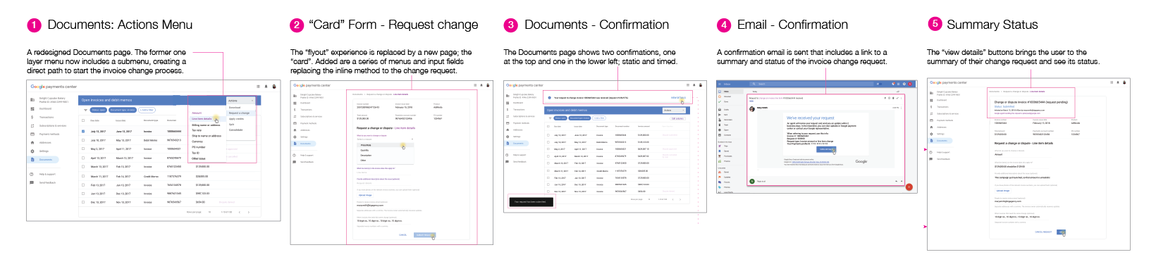Viewport: 1156px width, 276px height.
Task: Step 1 mockup: go to previous page arrow
Action: pos(240,212)
